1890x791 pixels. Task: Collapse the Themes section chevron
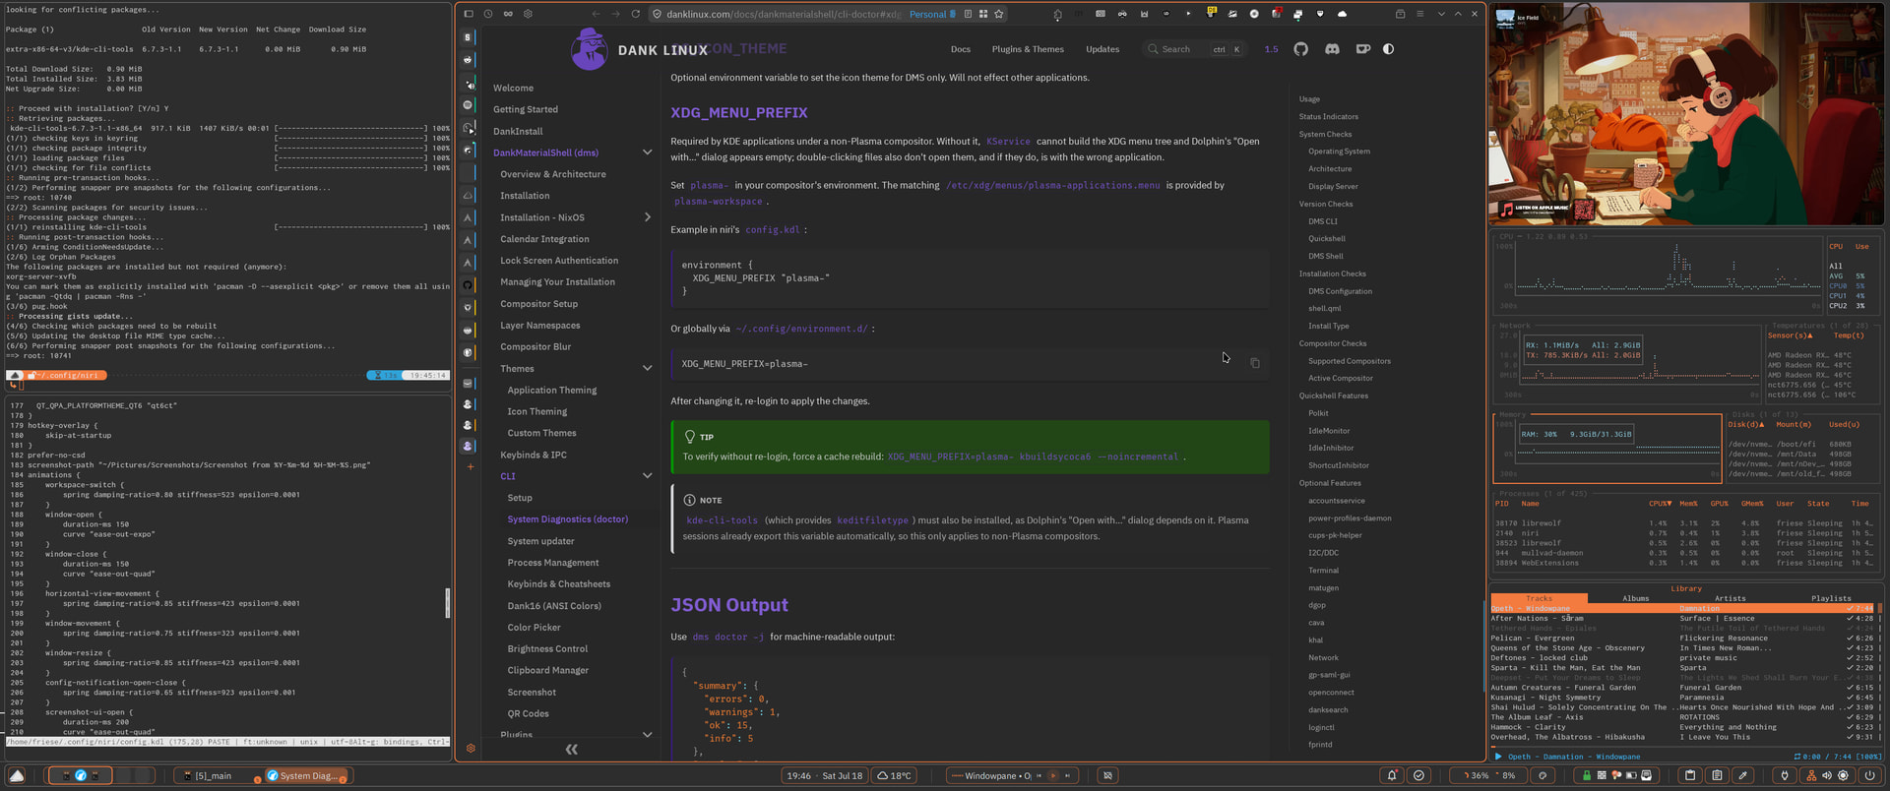point(647,369)
